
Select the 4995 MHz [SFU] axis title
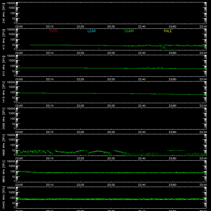pyautogui.click(x=3, y=145)
